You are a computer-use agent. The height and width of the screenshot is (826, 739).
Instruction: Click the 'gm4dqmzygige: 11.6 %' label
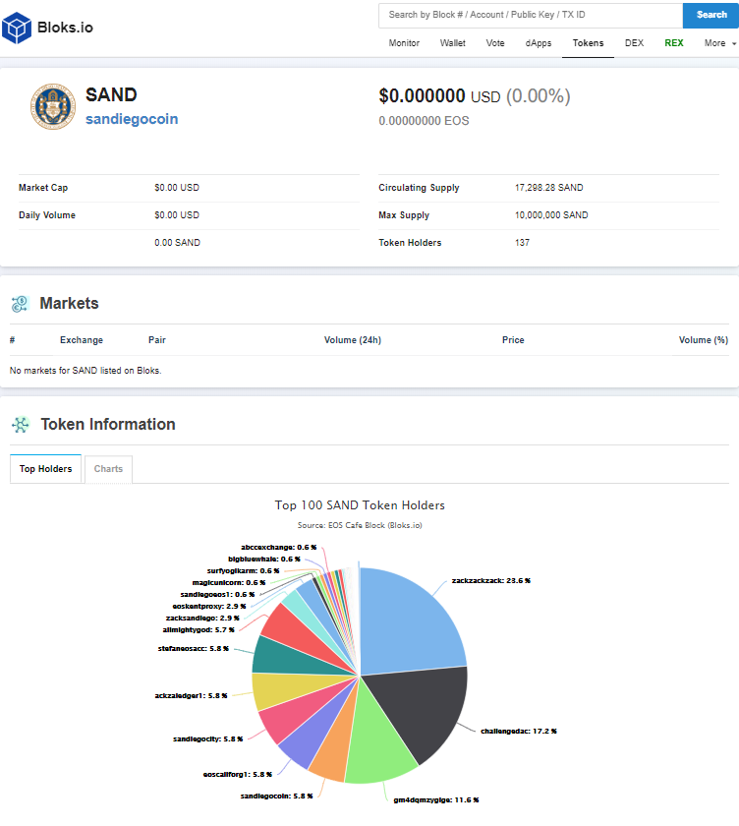coord(435,799)
